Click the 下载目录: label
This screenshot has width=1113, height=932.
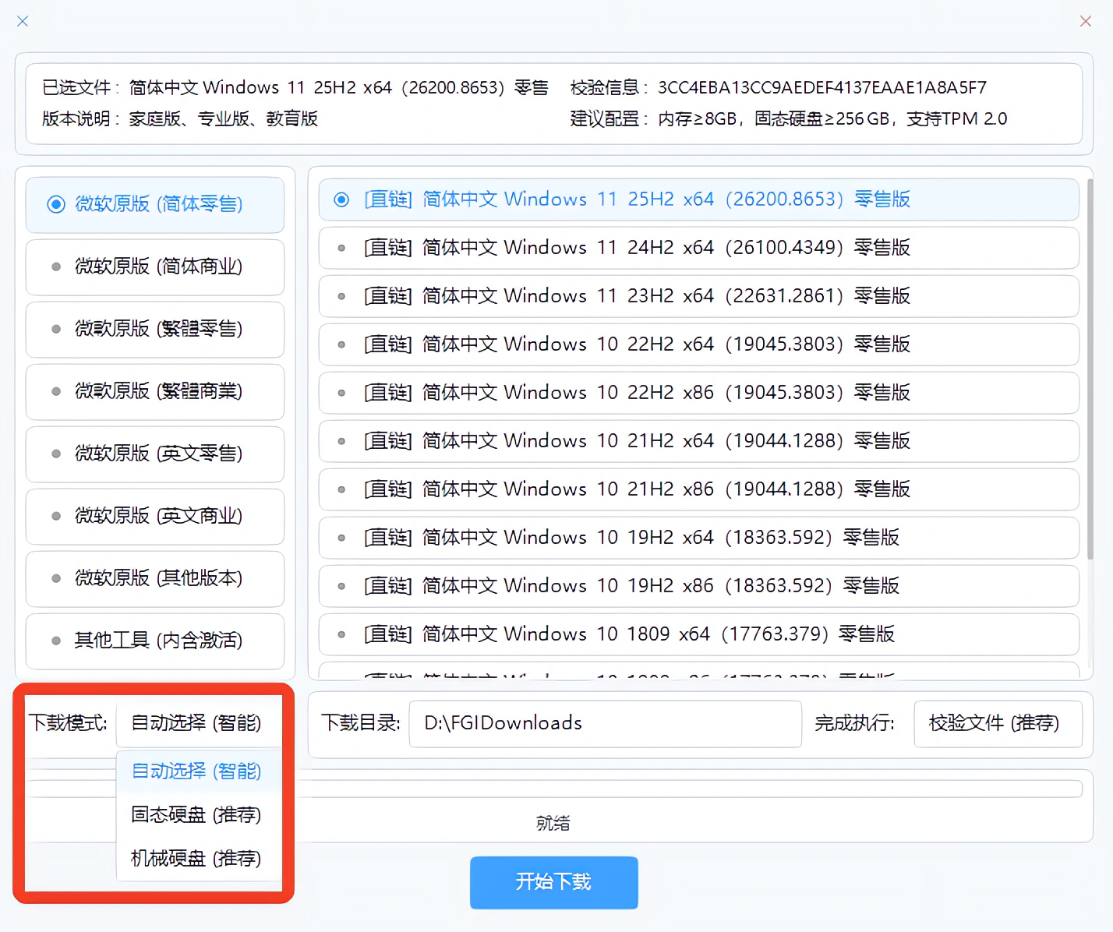361,723
